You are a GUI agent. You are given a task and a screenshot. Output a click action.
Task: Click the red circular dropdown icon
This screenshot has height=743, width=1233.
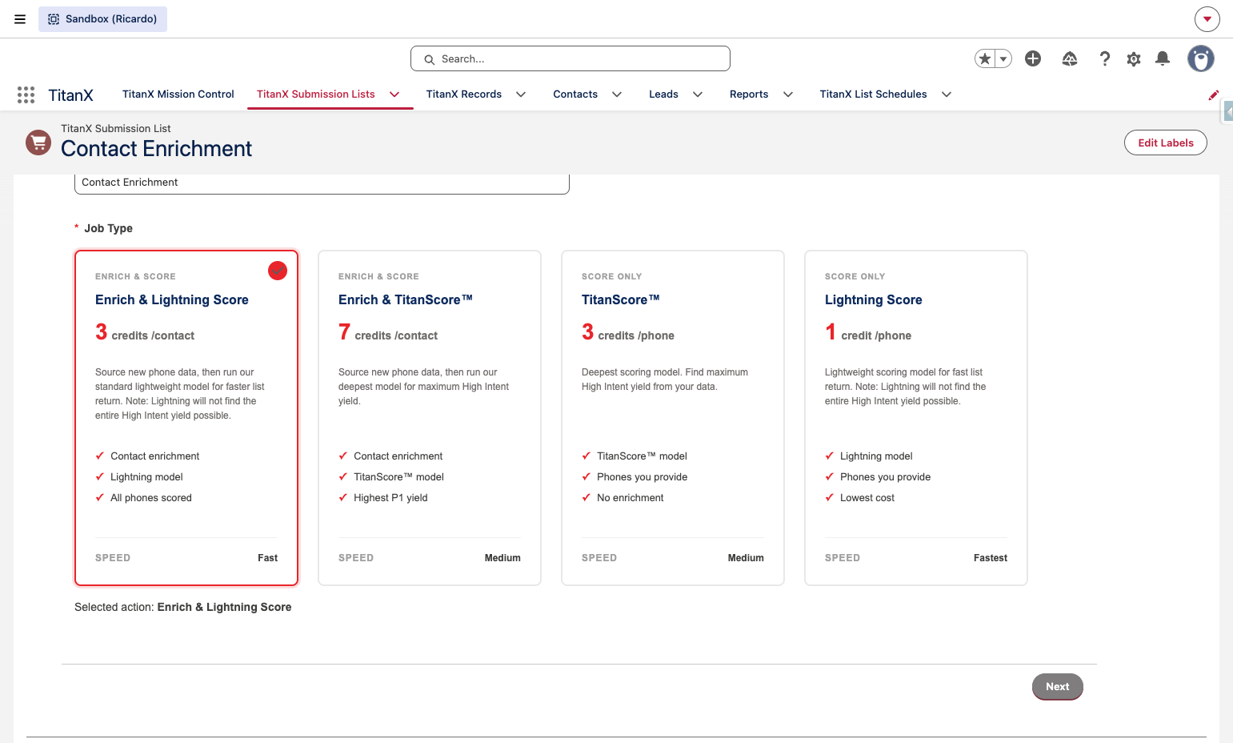tap(1207, 19)
